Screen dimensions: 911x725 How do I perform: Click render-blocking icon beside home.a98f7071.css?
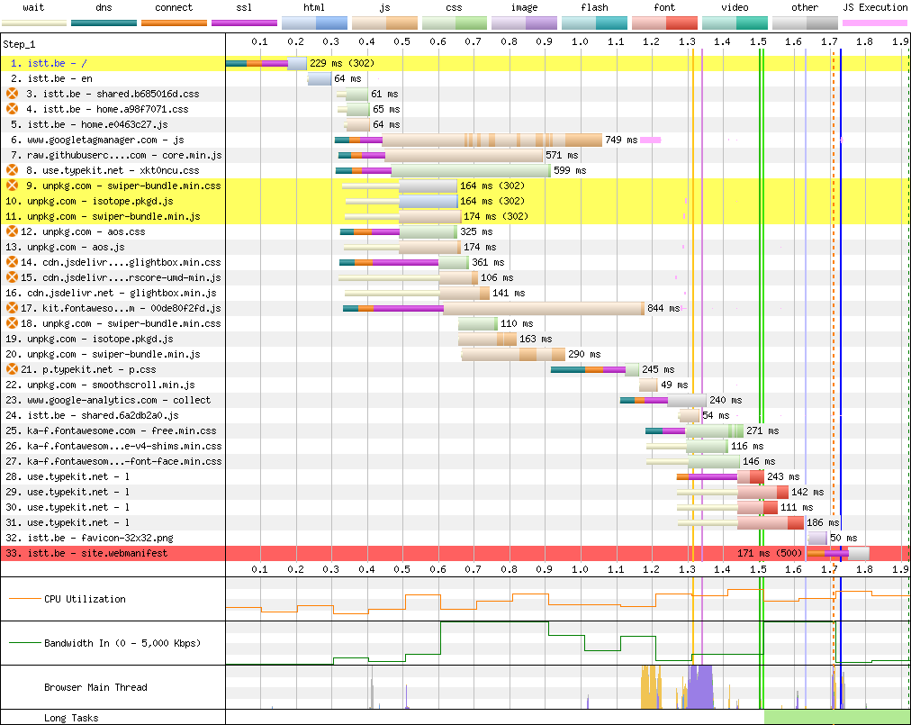pos(13,109)
